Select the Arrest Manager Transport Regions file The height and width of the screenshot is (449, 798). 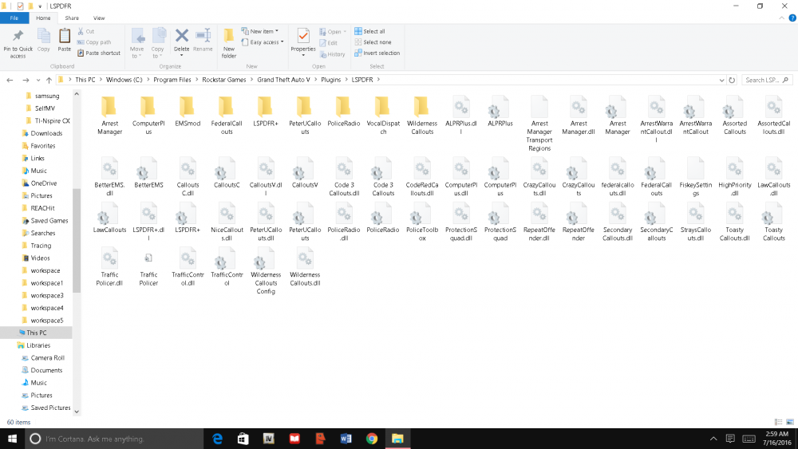pos(539,124)
